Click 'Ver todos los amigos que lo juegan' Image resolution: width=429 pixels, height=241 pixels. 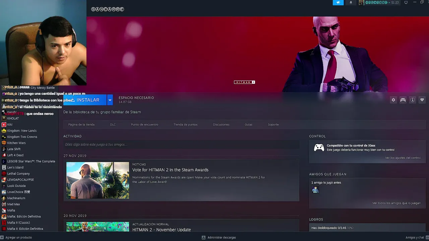(396, 203)
